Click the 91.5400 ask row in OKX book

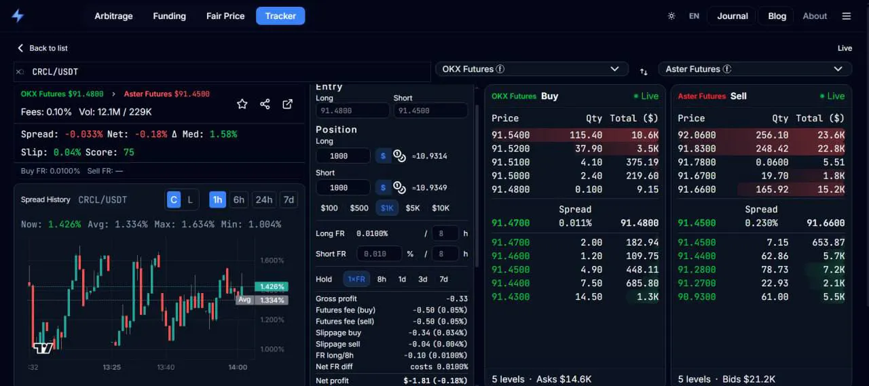tap(575, 135)
